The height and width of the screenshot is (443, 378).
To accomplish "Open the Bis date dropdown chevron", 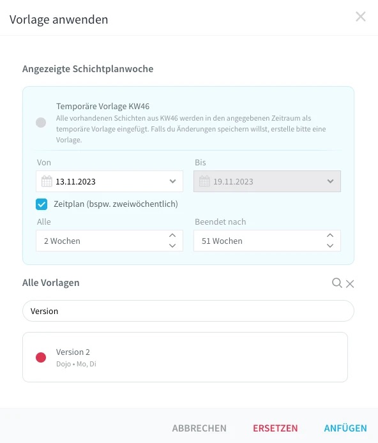I will coord(330,181).
